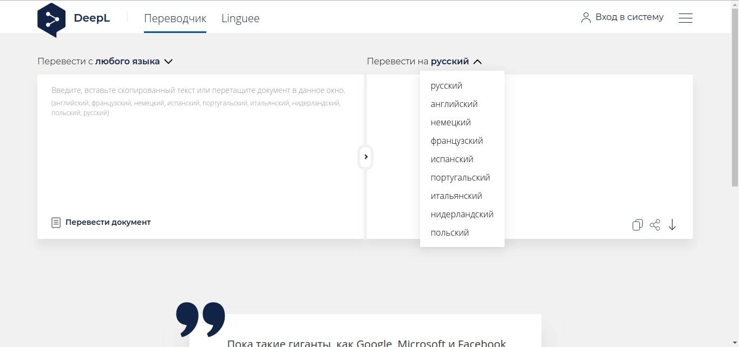Click the quote text about Google, Microsoft и Facebook
Image resolution: width=739 pixels, height=347 pixels.
(367, 343)
